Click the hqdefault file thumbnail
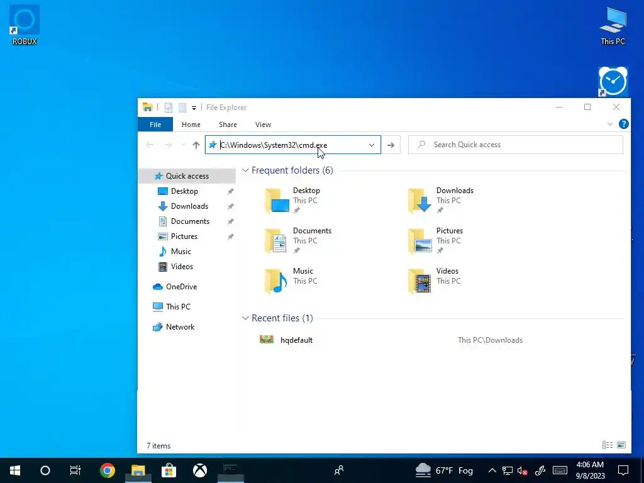This screenshot has height=483, width=644. [x=267, y=340]
